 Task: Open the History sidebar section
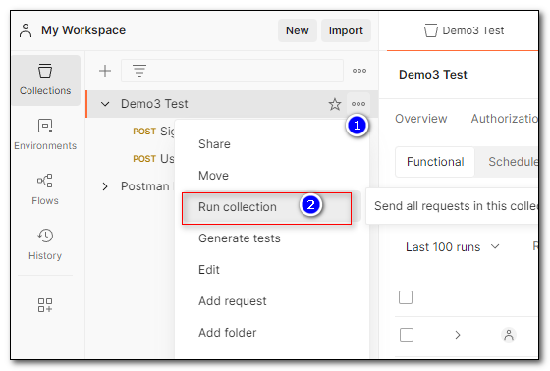coord(45,244)
